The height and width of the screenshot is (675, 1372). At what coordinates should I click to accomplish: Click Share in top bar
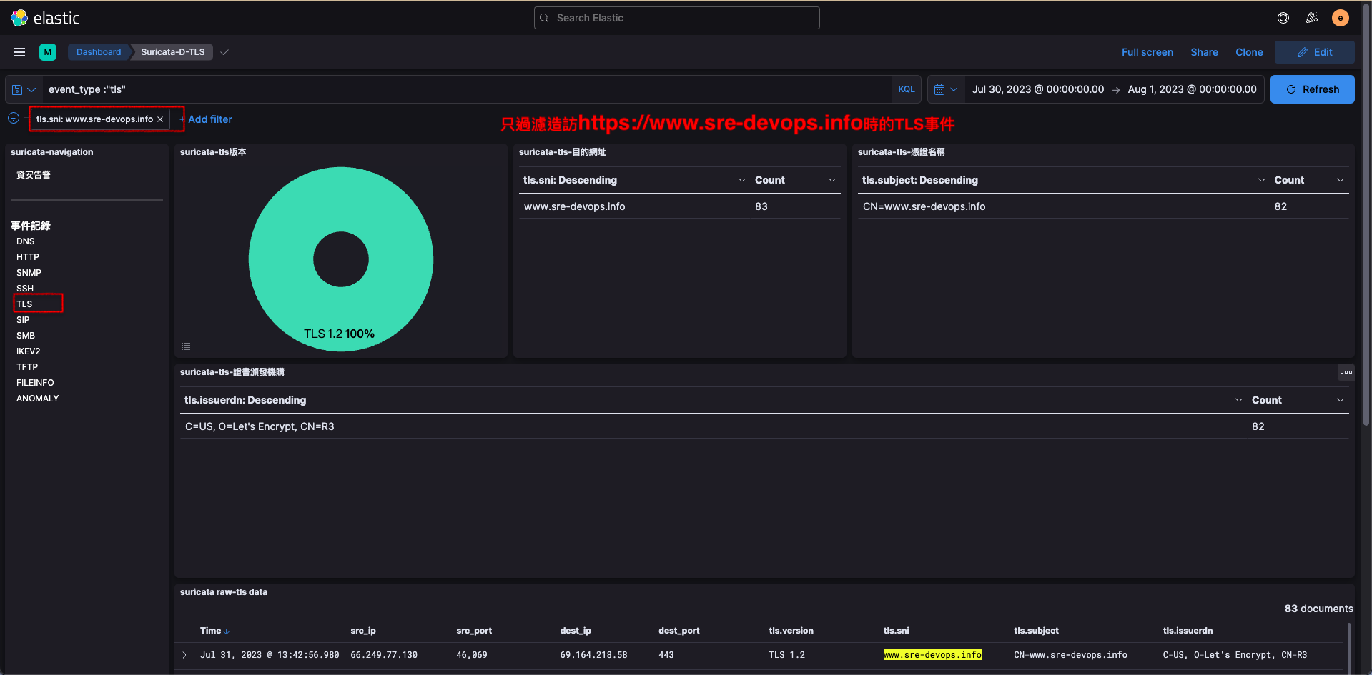click(1204, 52)
